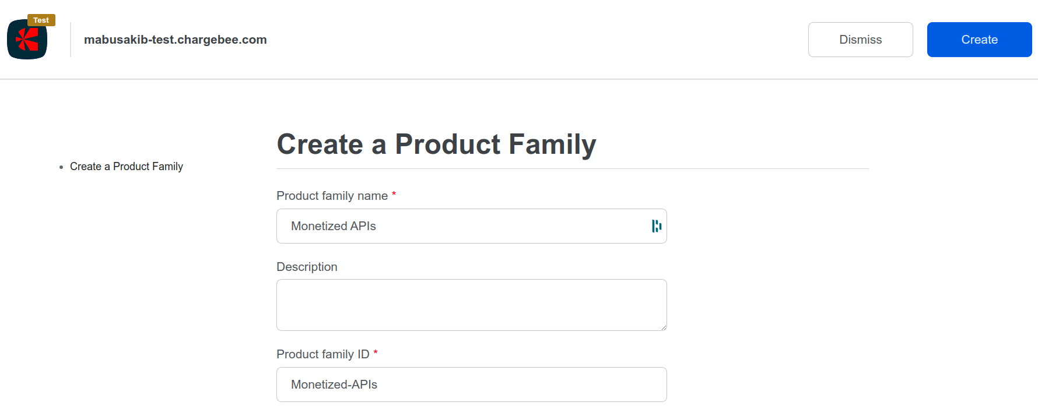Click into the Description text area
Image resolution: width=1038 pixels, height=409 pixels.
point(471,305)
